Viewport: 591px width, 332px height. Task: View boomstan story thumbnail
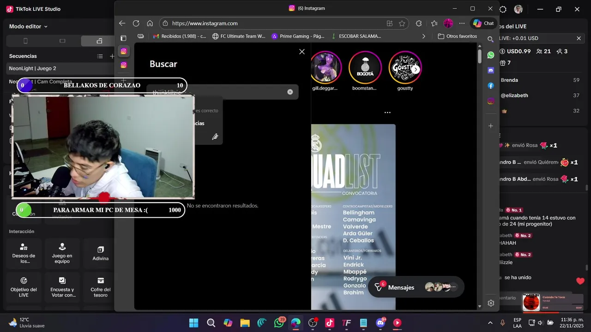point(365,67)
